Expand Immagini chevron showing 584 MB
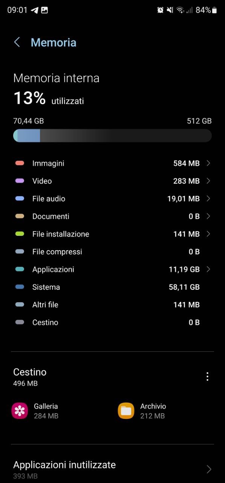The width and height of the screenshot is (225, 483). pyautogui.click(x=208, y=163)
